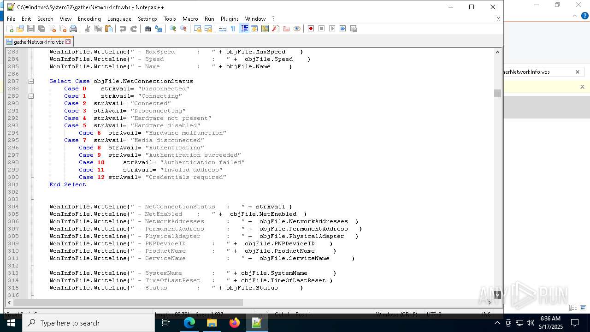590x332 pixels.
Task: Click the Zoom In toolbar icon
Action: point(173,29)
